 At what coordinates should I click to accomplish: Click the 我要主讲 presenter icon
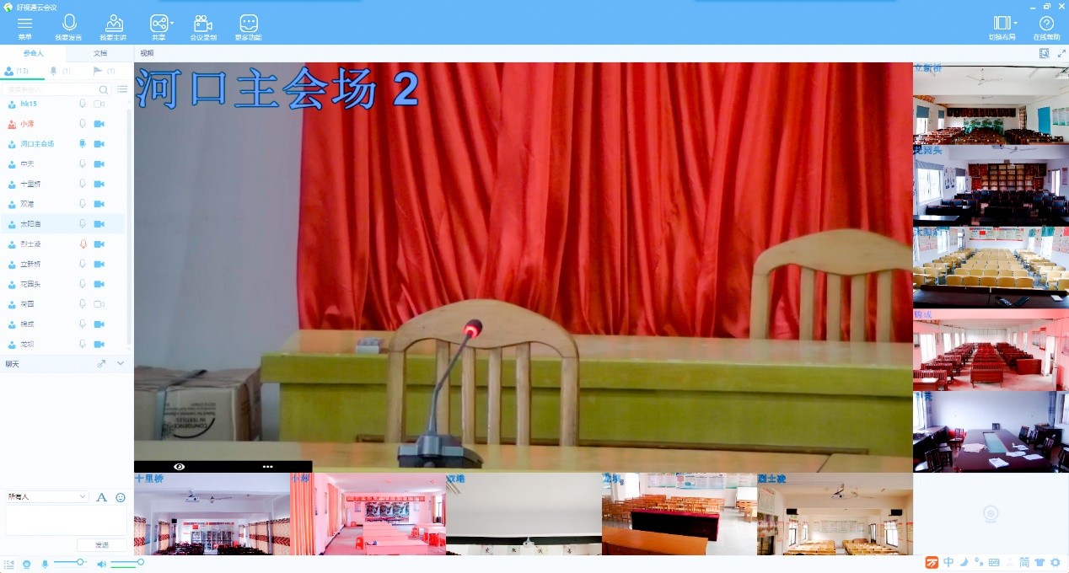114,24
